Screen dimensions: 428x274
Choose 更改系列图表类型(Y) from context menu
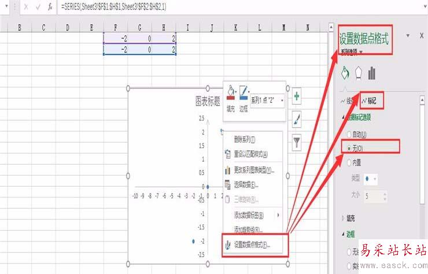click(x=253, y=171)
